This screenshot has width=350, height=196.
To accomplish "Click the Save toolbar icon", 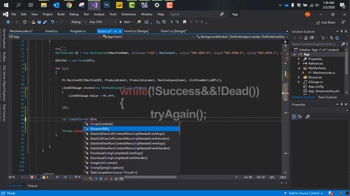I will pyautogui.click(x=39, y=22).
